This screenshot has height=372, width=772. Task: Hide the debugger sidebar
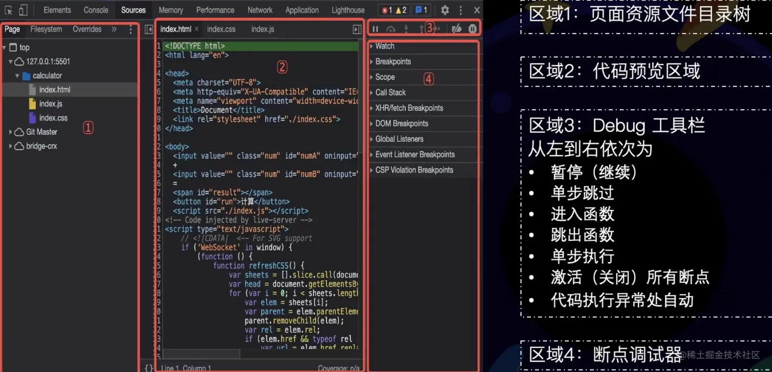[x=357, y=30]
